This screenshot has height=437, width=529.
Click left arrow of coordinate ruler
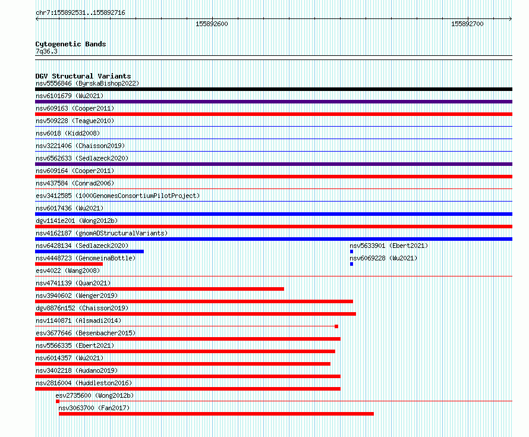(x=37, y=19)
